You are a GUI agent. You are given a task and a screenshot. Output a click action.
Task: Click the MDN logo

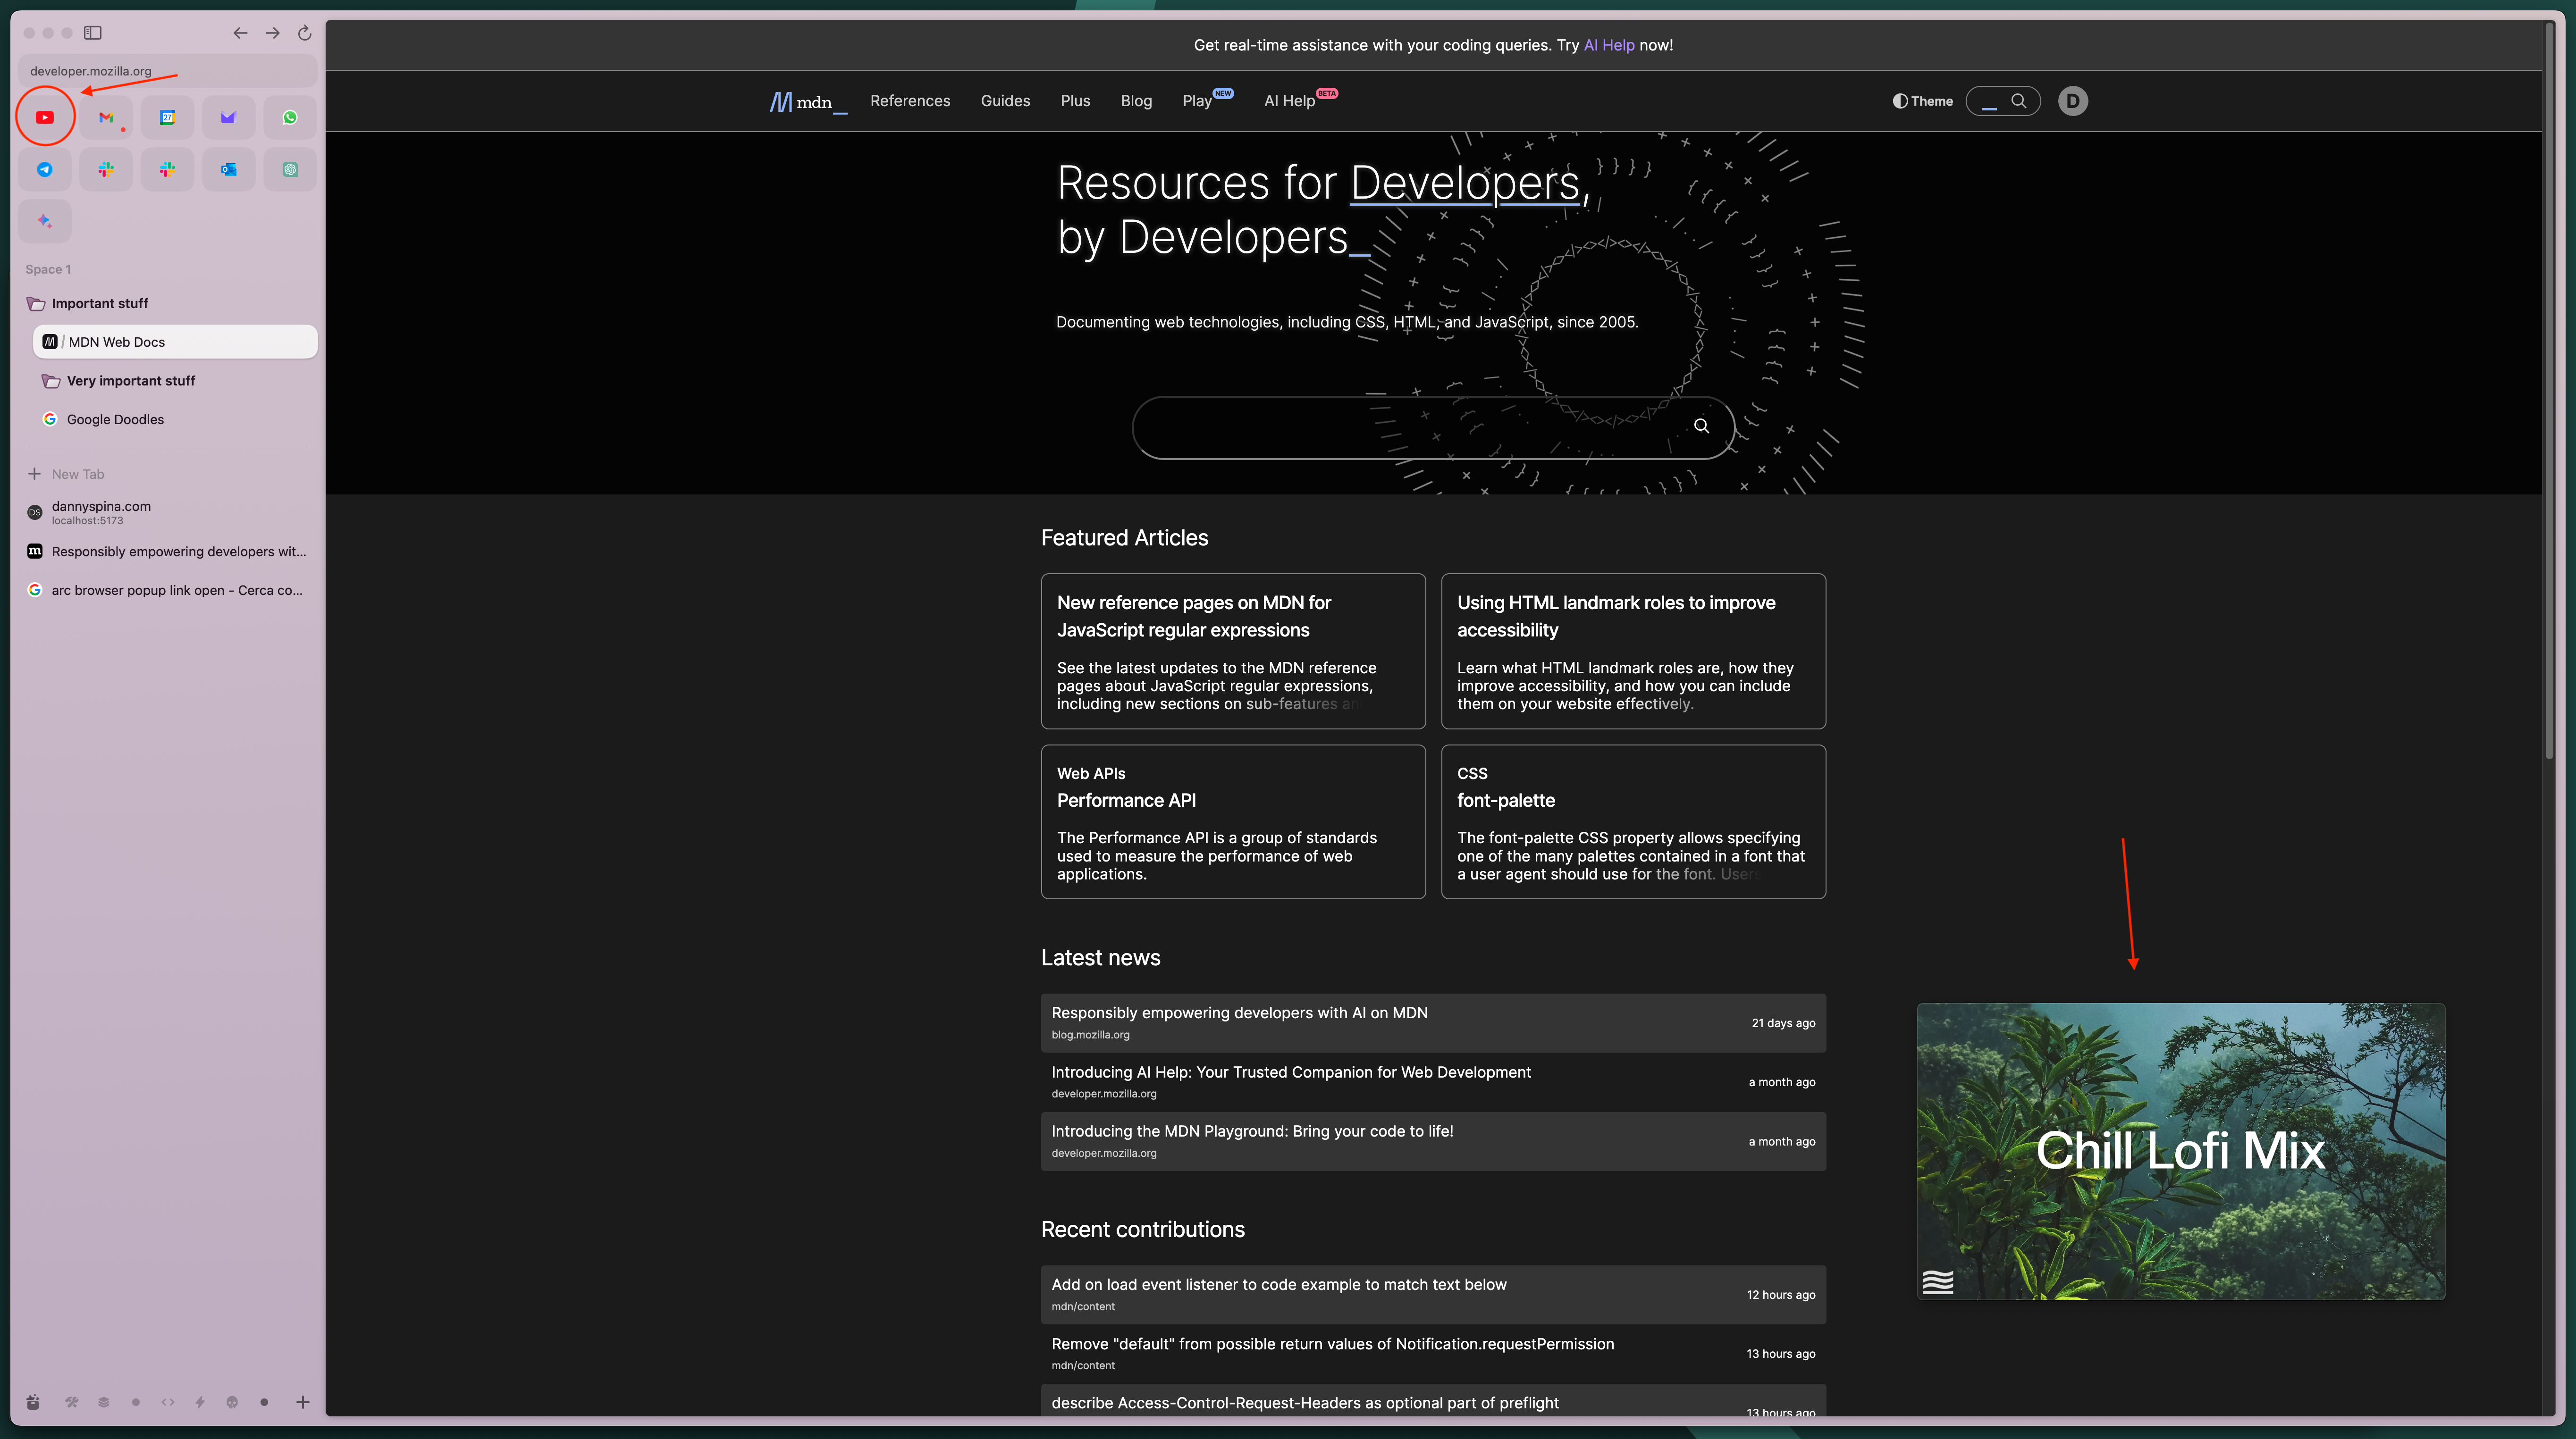(x=808, y=102)
